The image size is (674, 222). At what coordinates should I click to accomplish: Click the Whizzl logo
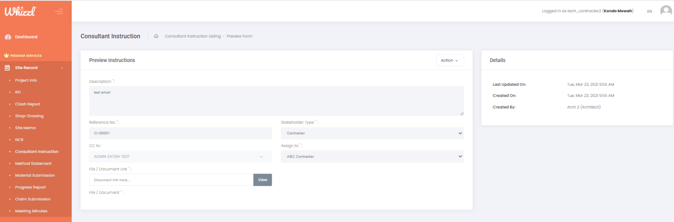pos(20,11)
